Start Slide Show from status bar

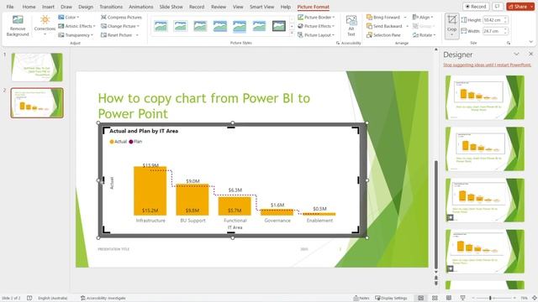tap(462, 298)
